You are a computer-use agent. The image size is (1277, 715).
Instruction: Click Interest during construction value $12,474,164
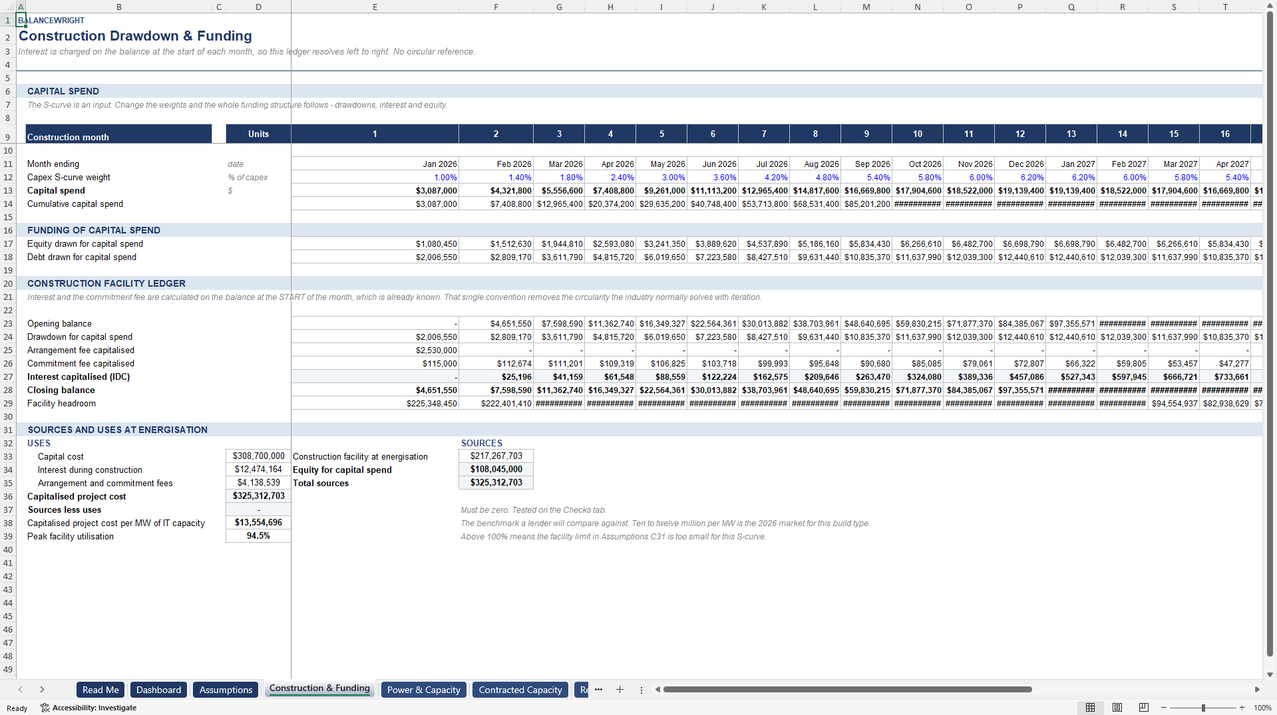(x=258, y=470)
